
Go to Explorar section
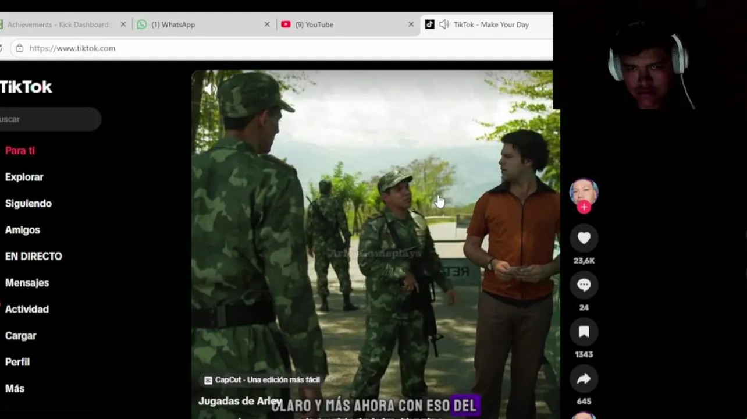pyautogui.click(x=24, y=177)
